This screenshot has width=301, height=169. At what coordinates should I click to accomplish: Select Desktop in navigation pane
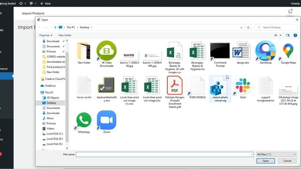(x=51, y=103)
